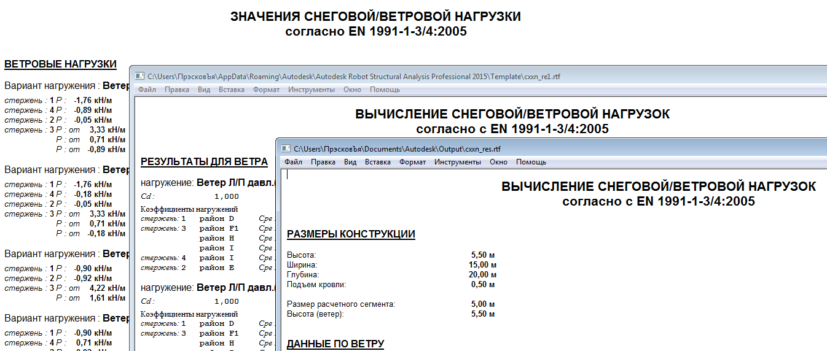Activate the cxxn_re1.rtf window via its title path
The image size is (827, 351).
pyautogui.click(x=354, y=77)
